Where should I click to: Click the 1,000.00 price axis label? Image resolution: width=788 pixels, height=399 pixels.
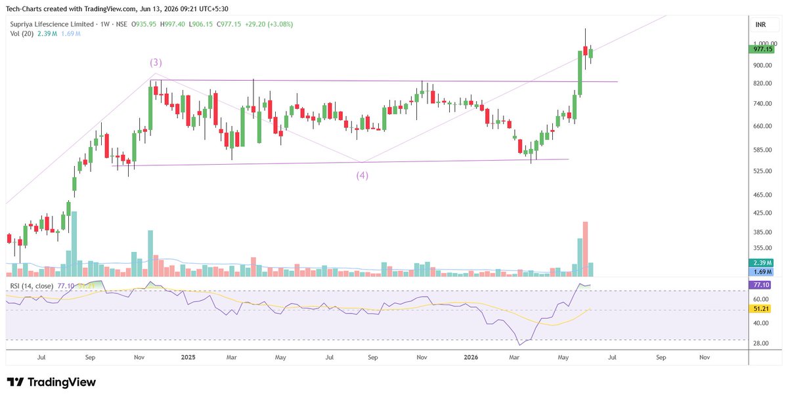[x=764, y=43]
